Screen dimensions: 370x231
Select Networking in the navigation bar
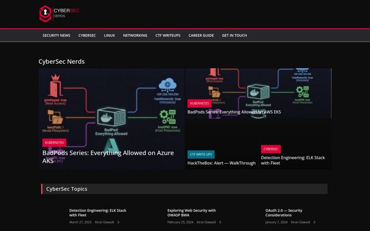(135, 35)
